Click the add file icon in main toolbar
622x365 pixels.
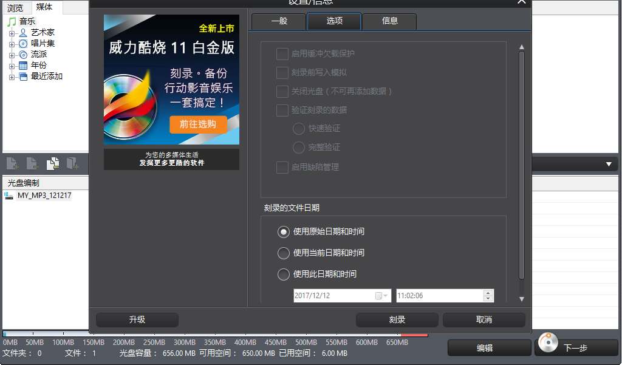click(12, 163)
